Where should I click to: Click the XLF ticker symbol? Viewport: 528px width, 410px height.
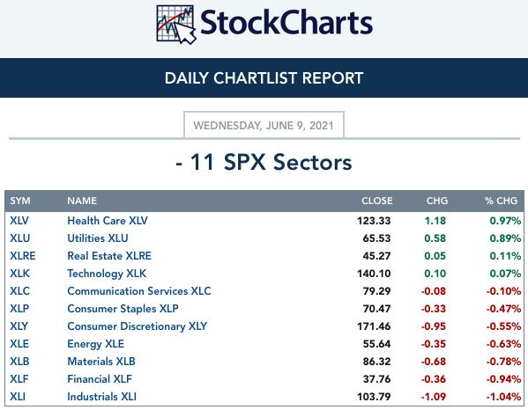[x=19, y=379]
